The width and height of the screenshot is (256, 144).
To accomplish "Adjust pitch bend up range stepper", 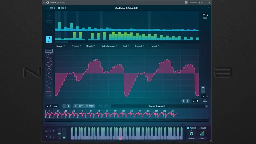I will coord(53,132).
